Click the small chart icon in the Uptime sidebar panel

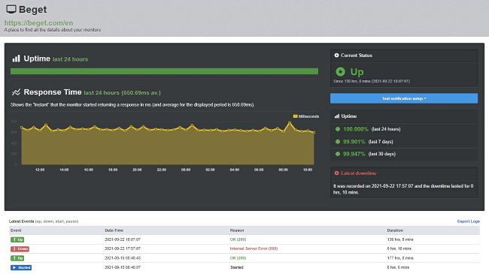[x=337, y=116]
